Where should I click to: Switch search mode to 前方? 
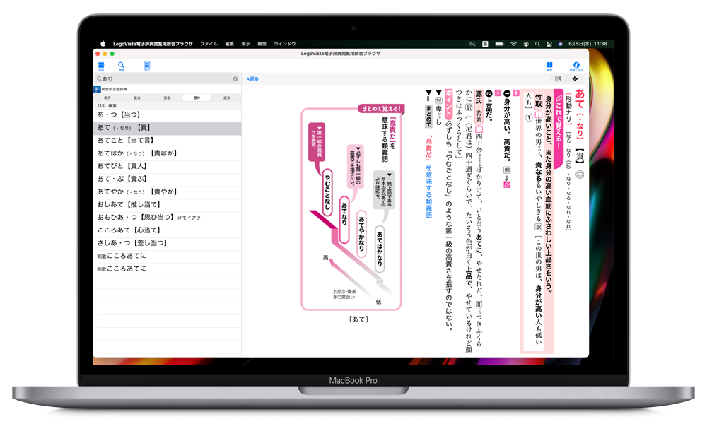107,98
